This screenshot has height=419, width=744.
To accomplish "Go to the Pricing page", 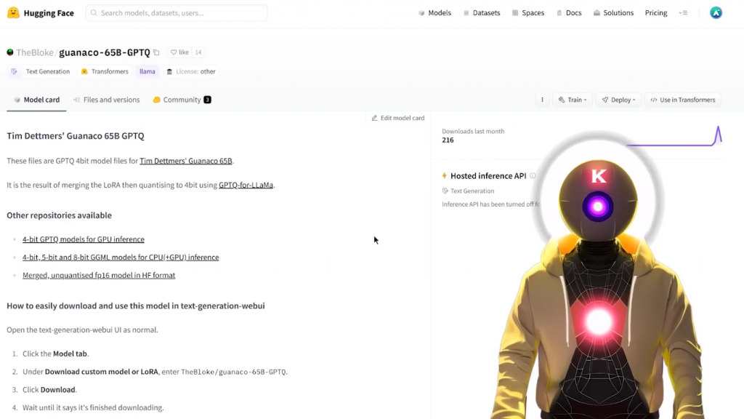I will [656, 13].
